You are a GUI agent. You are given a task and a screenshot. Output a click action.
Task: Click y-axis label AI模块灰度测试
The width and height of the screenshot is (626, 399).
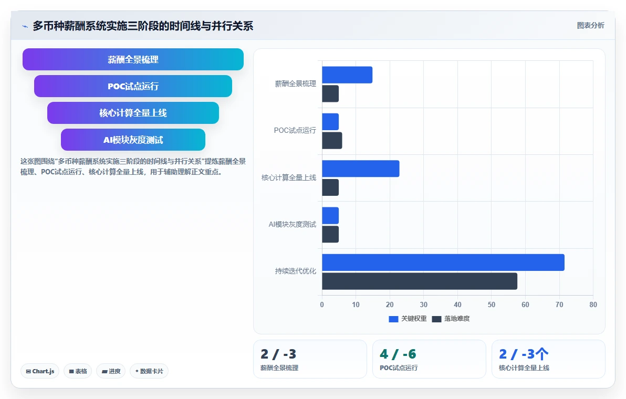click(x=292, y=224)
